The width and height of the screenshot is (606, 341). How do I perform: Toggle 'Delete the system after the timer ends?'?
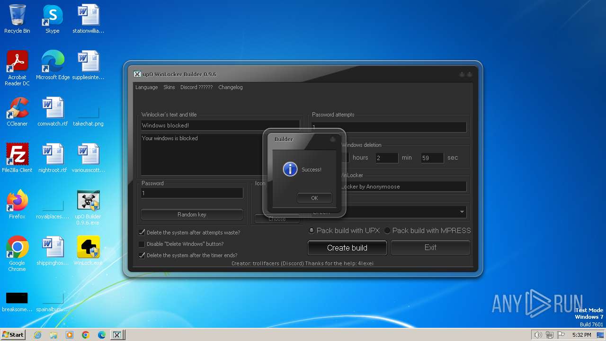(x=142, y=255)
